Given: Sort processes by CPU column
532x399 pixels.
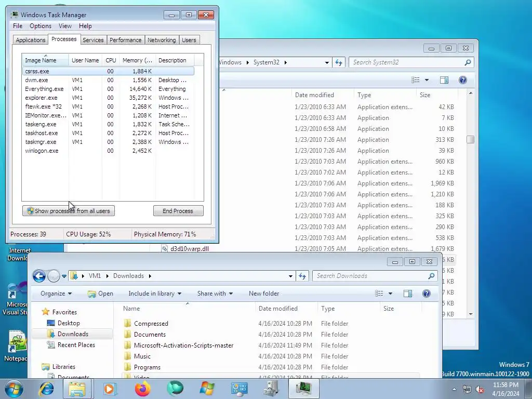Looking at the screenshot, I should pyautogui.click(x=111, y=60).
